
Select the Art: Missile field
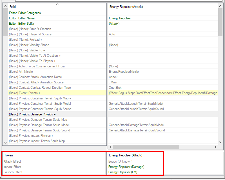point(57,72)
